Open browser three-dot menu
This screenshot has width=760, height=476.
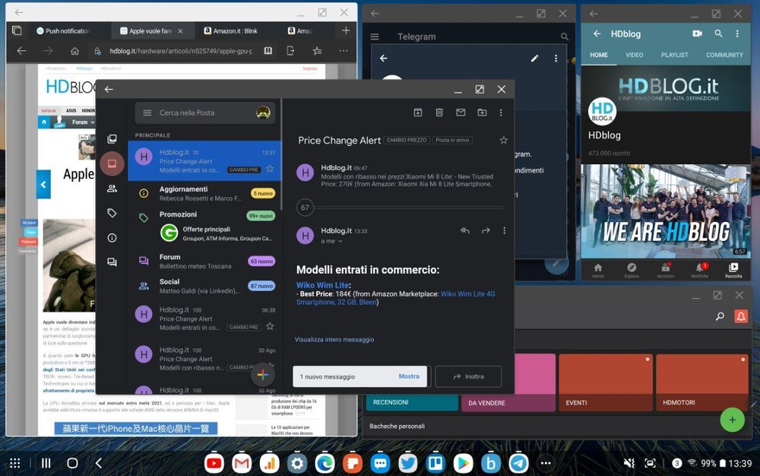click(x=344, y=51)
